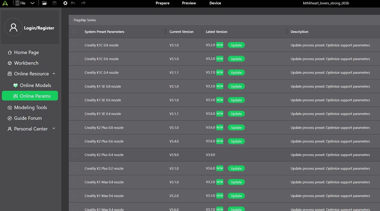Click the Login/Register text
The height and width of the screenshot is (211, 380).
[39, 28]
